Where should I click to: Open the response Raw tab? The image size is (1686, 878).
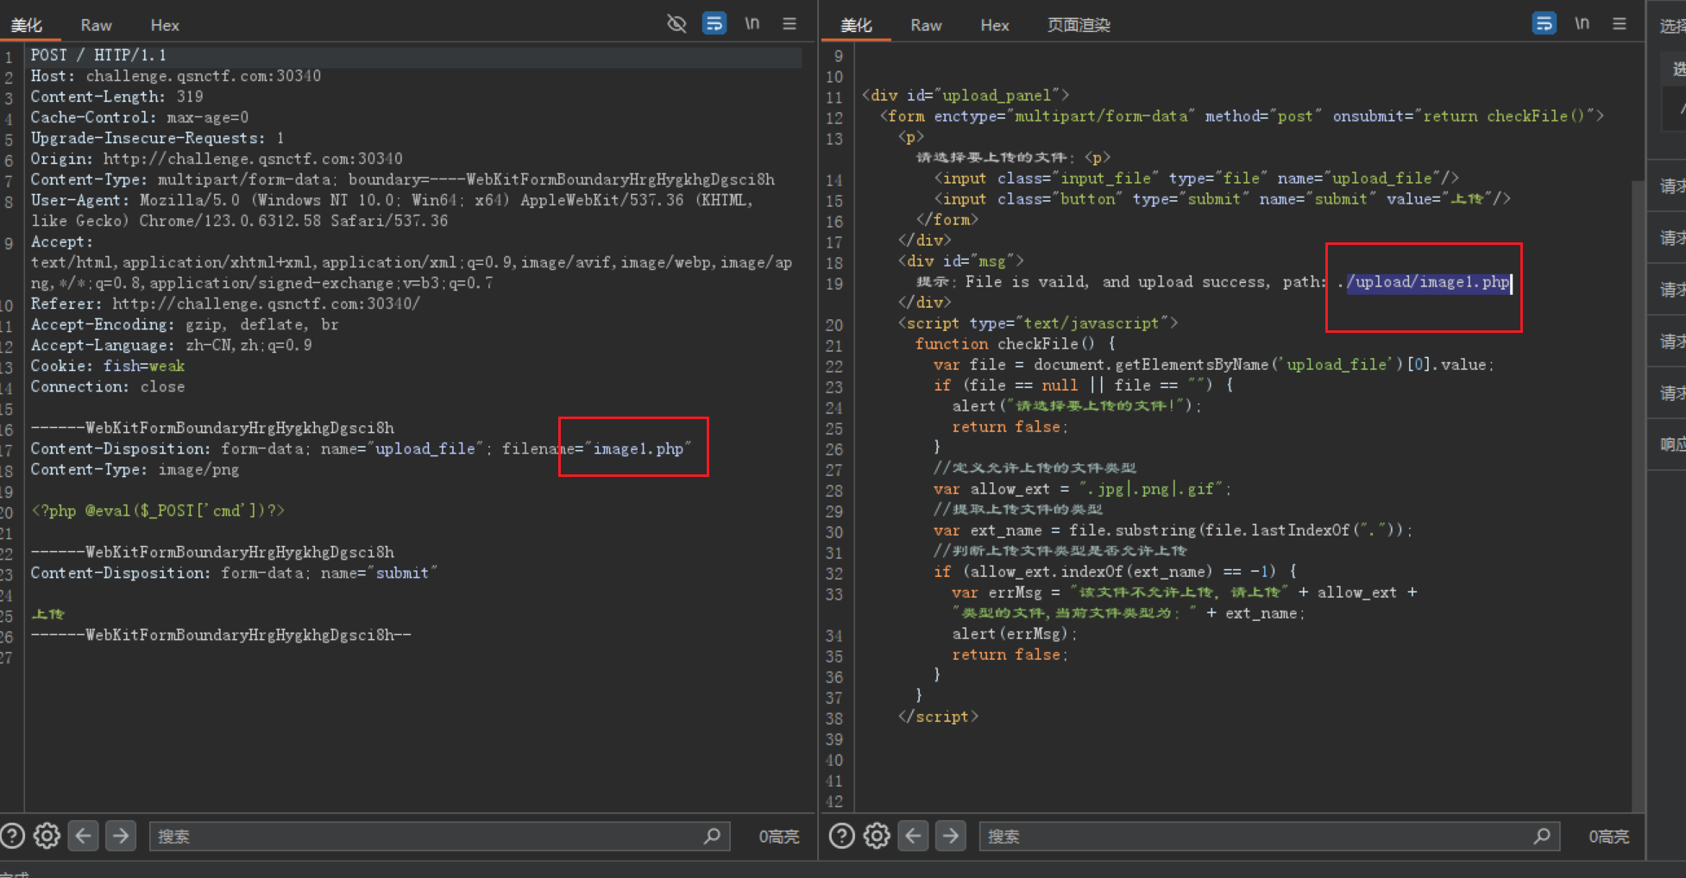tap(926, 25)
